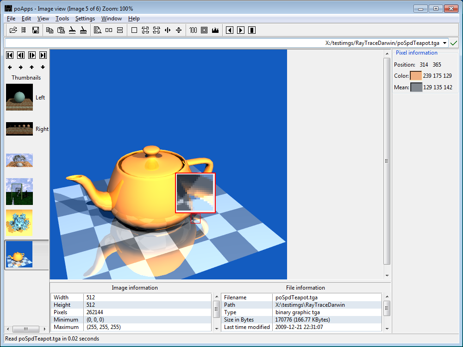463x347 pixels.
Task: Click the Type value binary graphic tga
Action: tap(298, 312)
